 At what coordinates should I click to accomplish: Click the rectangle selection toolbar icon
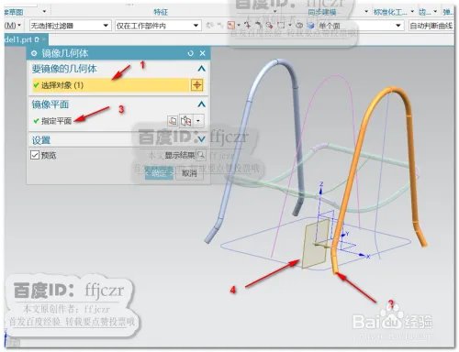[x=281, y=26]
